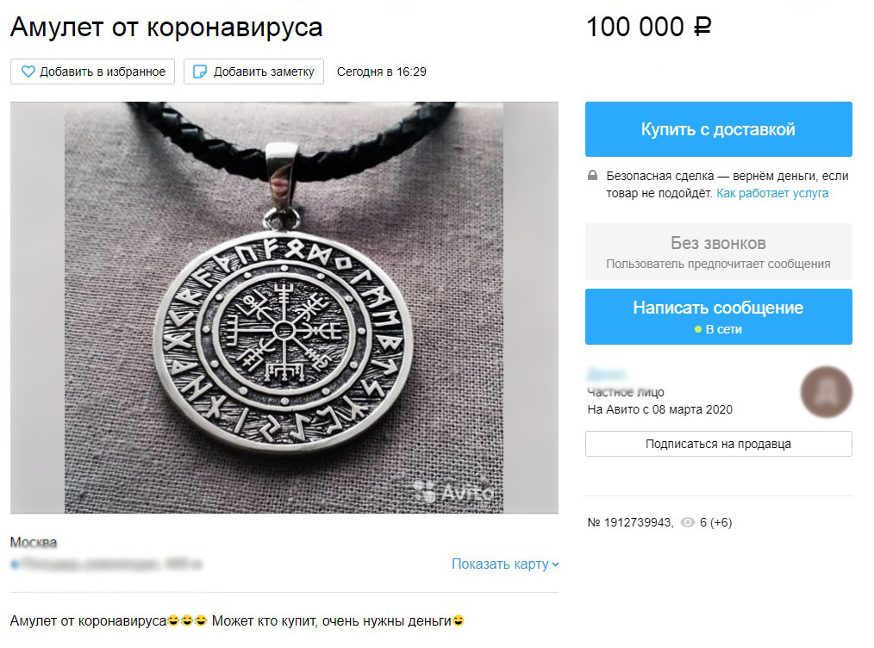The width and height of the screenshot is (874, 648).
Task: Open the seller's round avatar
Action: (x=826, y=392)
